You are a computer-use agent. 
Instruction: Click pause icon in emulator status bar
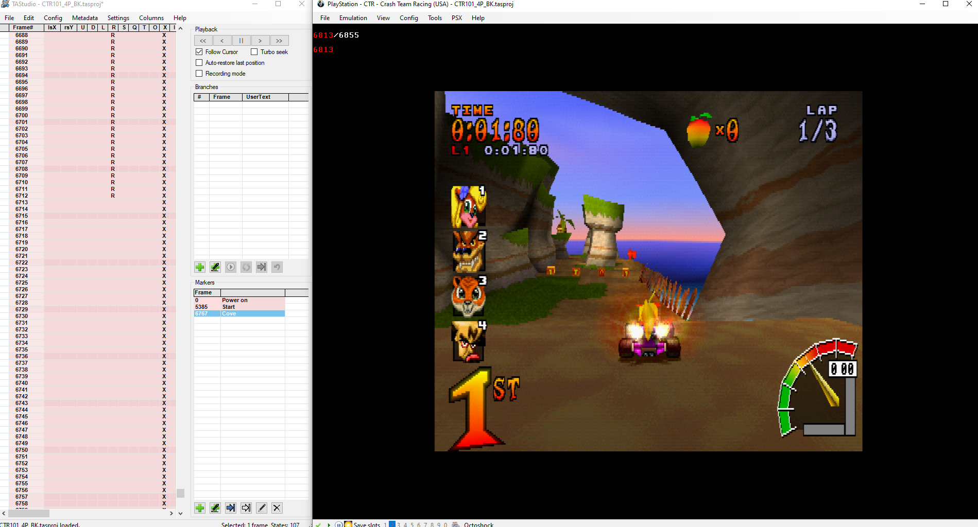click(x=339, y=524)
